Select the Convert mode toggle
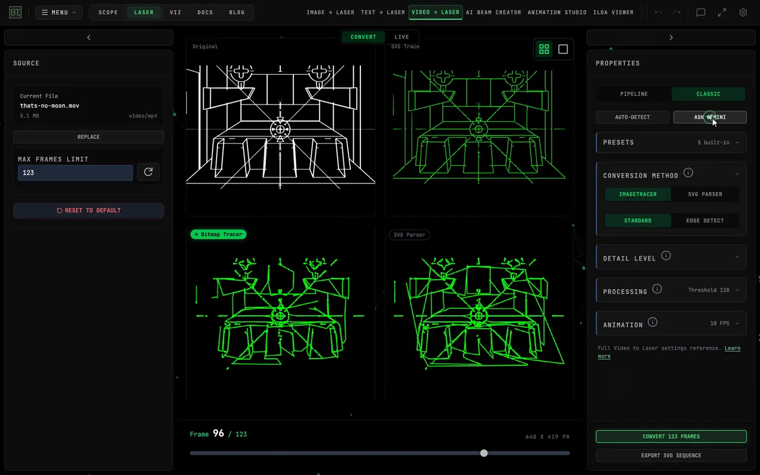Viewport: 760px width, 475px height. [363, 37]
